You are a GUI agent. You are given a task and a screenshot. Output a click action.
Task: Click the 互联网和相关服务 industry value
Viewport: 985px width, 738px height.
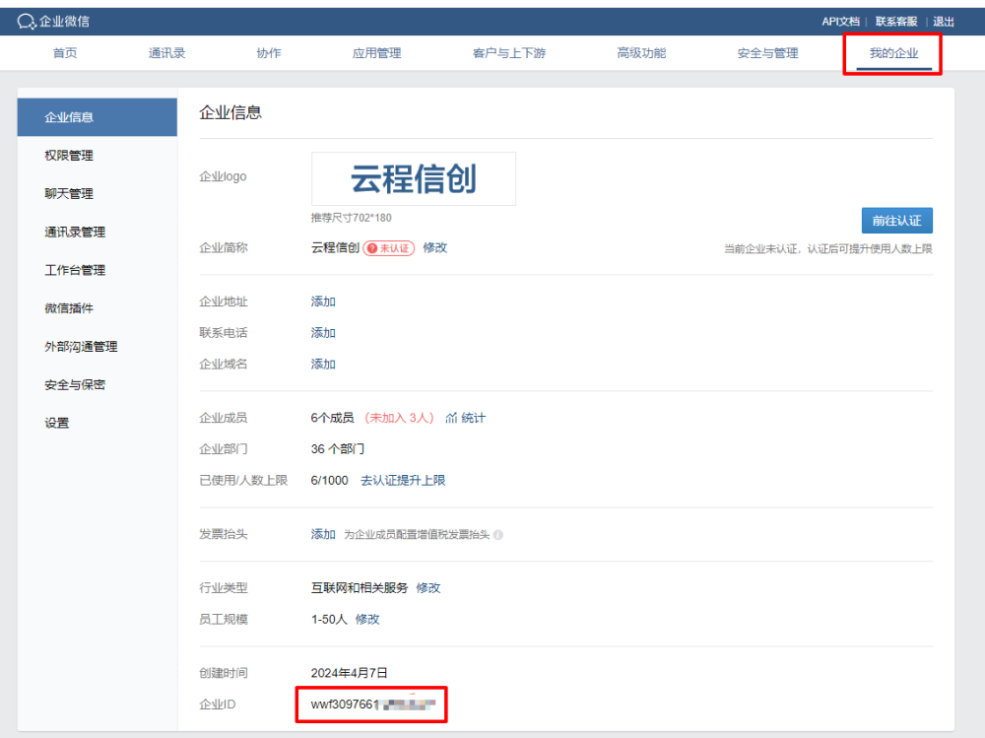(x=360, y=588)
